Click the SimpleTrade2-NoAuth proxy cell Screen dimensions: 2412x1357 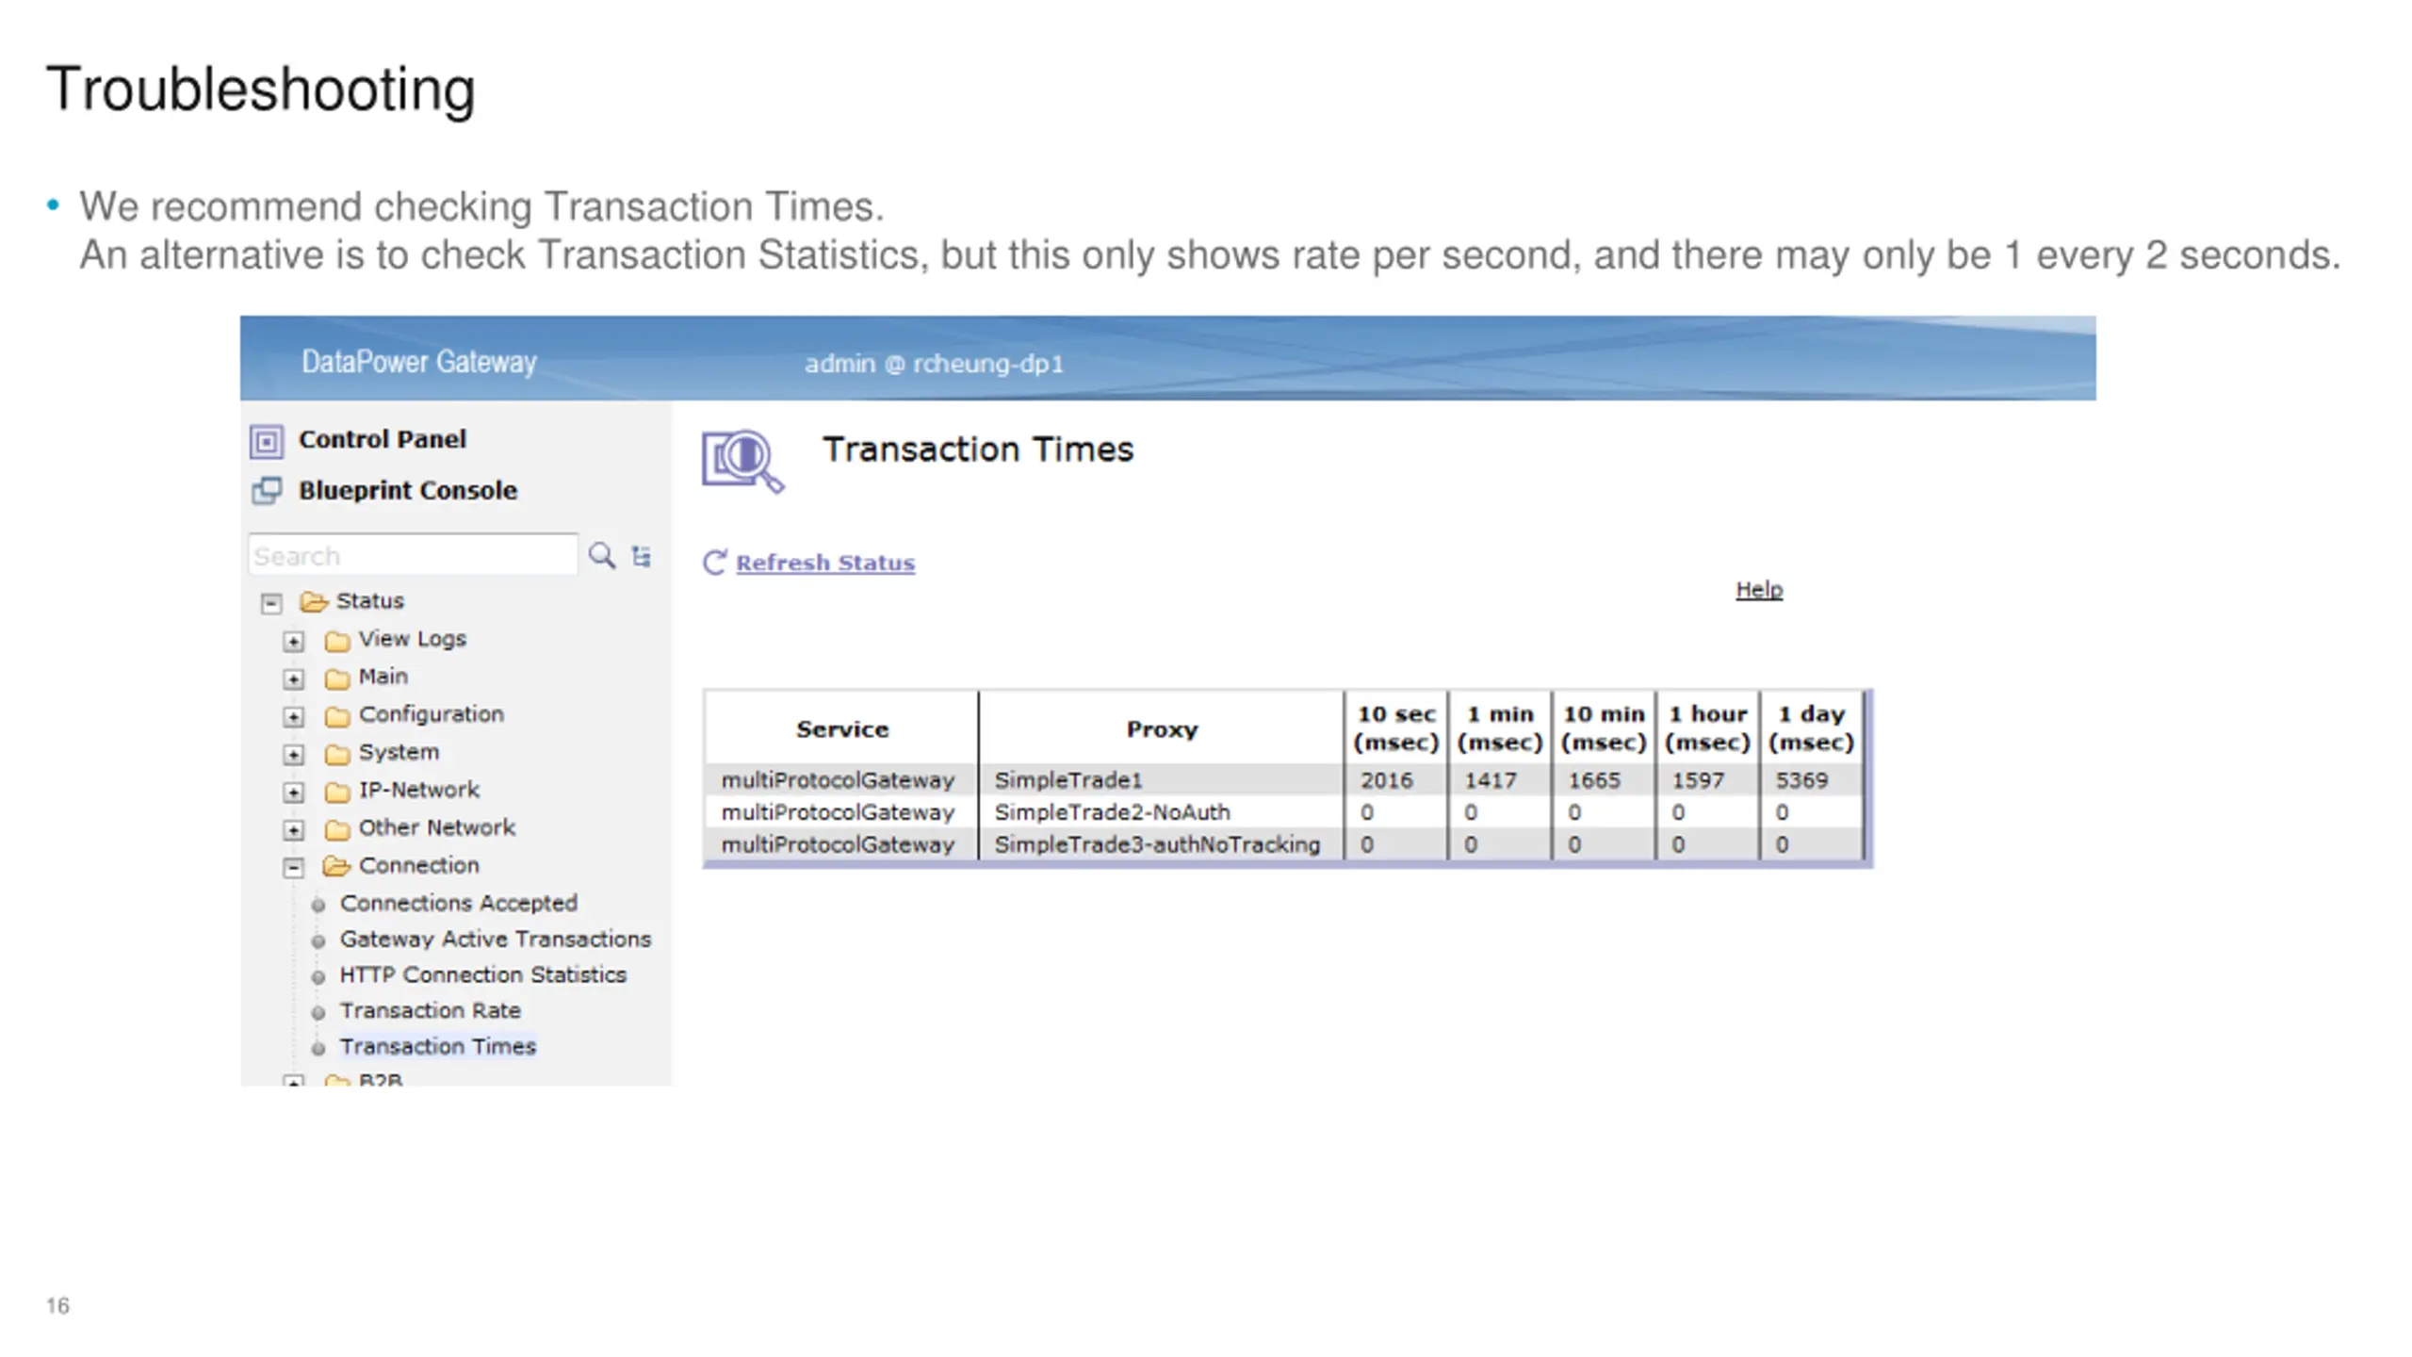[x=1162, y=812]
